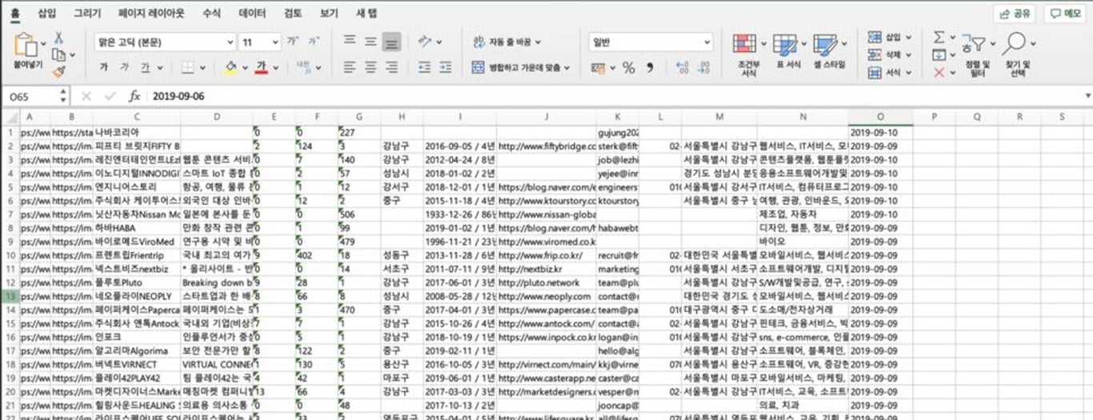Increase the font size

[293, 41]
